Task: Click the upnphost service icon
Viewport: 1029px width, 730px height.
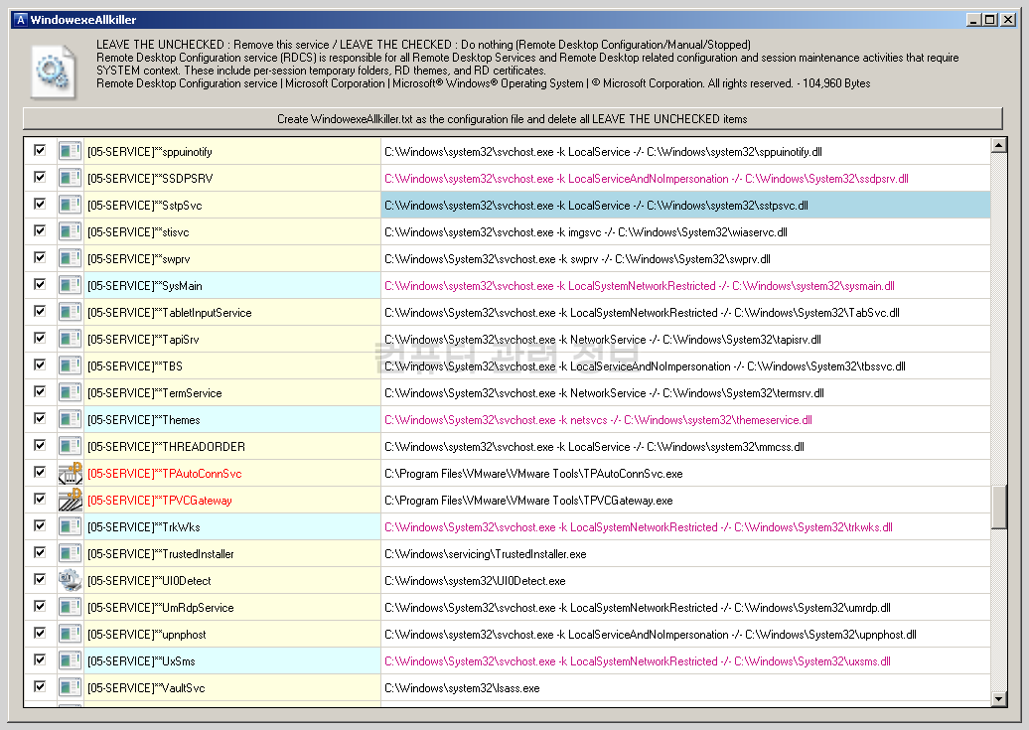Action: point(70,634)
